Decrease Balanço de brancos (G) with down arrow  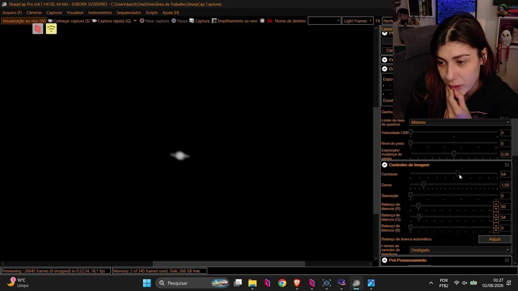pos(496,219)
